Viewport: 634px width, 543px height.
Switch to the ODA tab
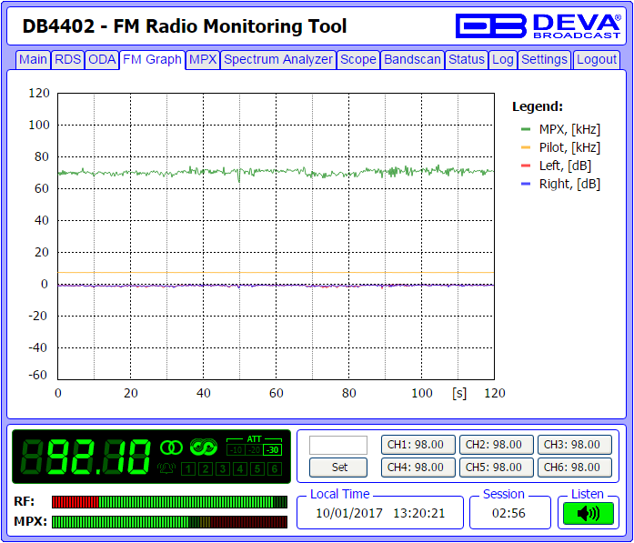pos(102,59)
